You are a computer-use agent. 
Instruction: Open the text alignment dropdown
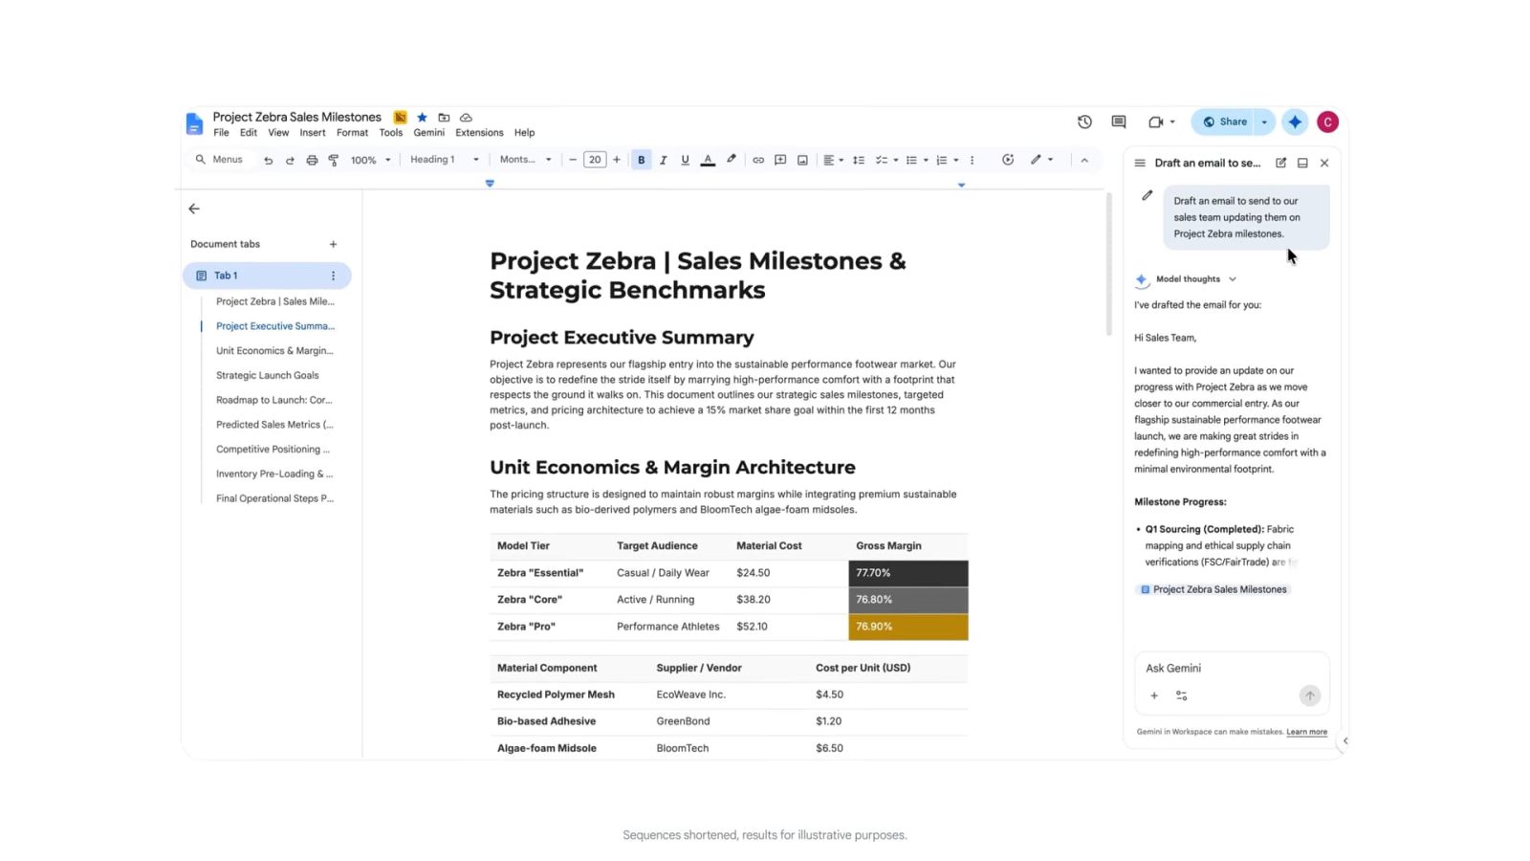click(834, 160)
